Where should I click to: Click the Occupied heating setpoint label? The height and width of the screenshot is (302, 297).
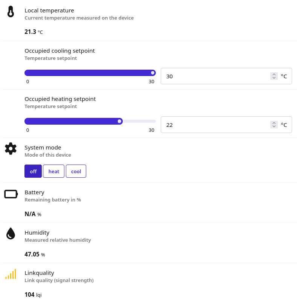coord(60,99)
